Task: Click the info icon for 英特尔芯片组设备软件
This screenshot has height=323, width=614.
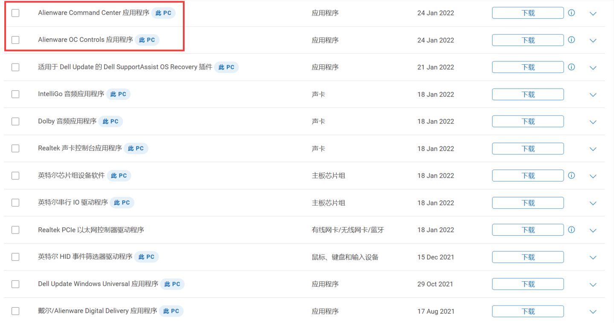Action: coord(571,175)
